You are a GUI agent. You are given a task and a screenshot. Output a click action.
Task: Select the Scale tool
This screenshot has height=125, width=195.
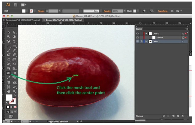click(14, 60)
